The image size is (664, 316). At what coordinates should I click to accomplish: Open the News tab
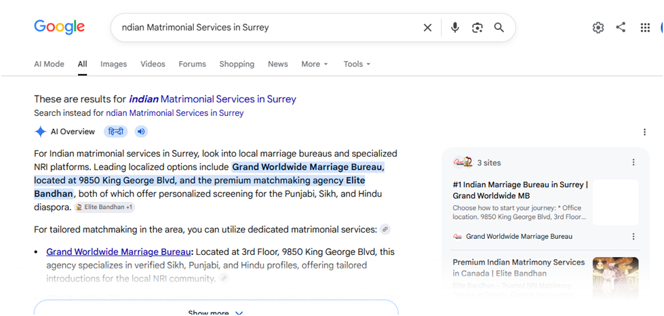(278, 64)
